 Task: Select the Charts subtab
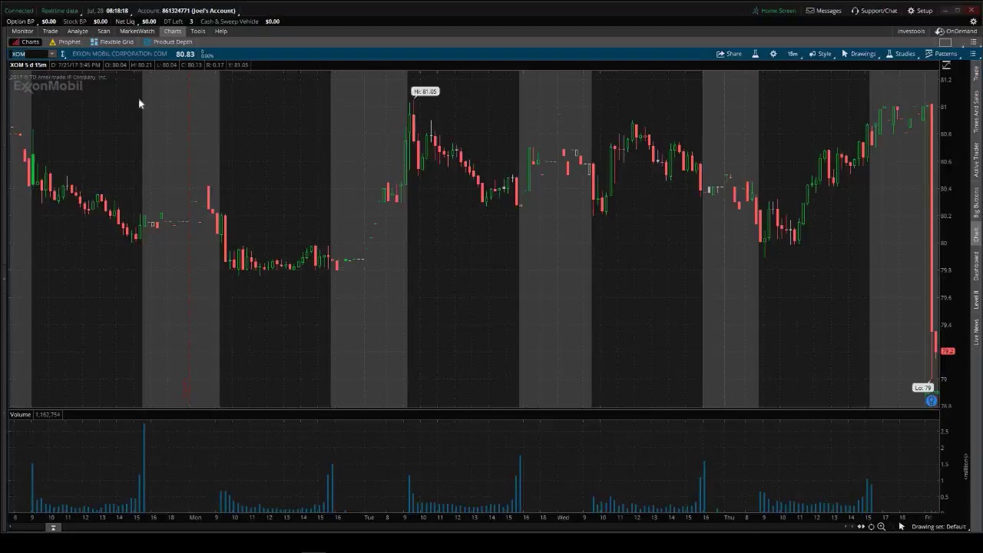(x=25, y=42)
